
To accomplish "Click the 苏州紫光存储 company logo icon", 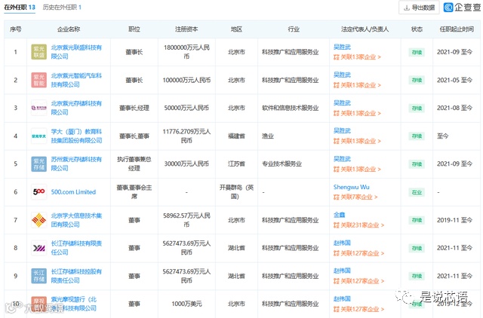I will coord(38,164).
